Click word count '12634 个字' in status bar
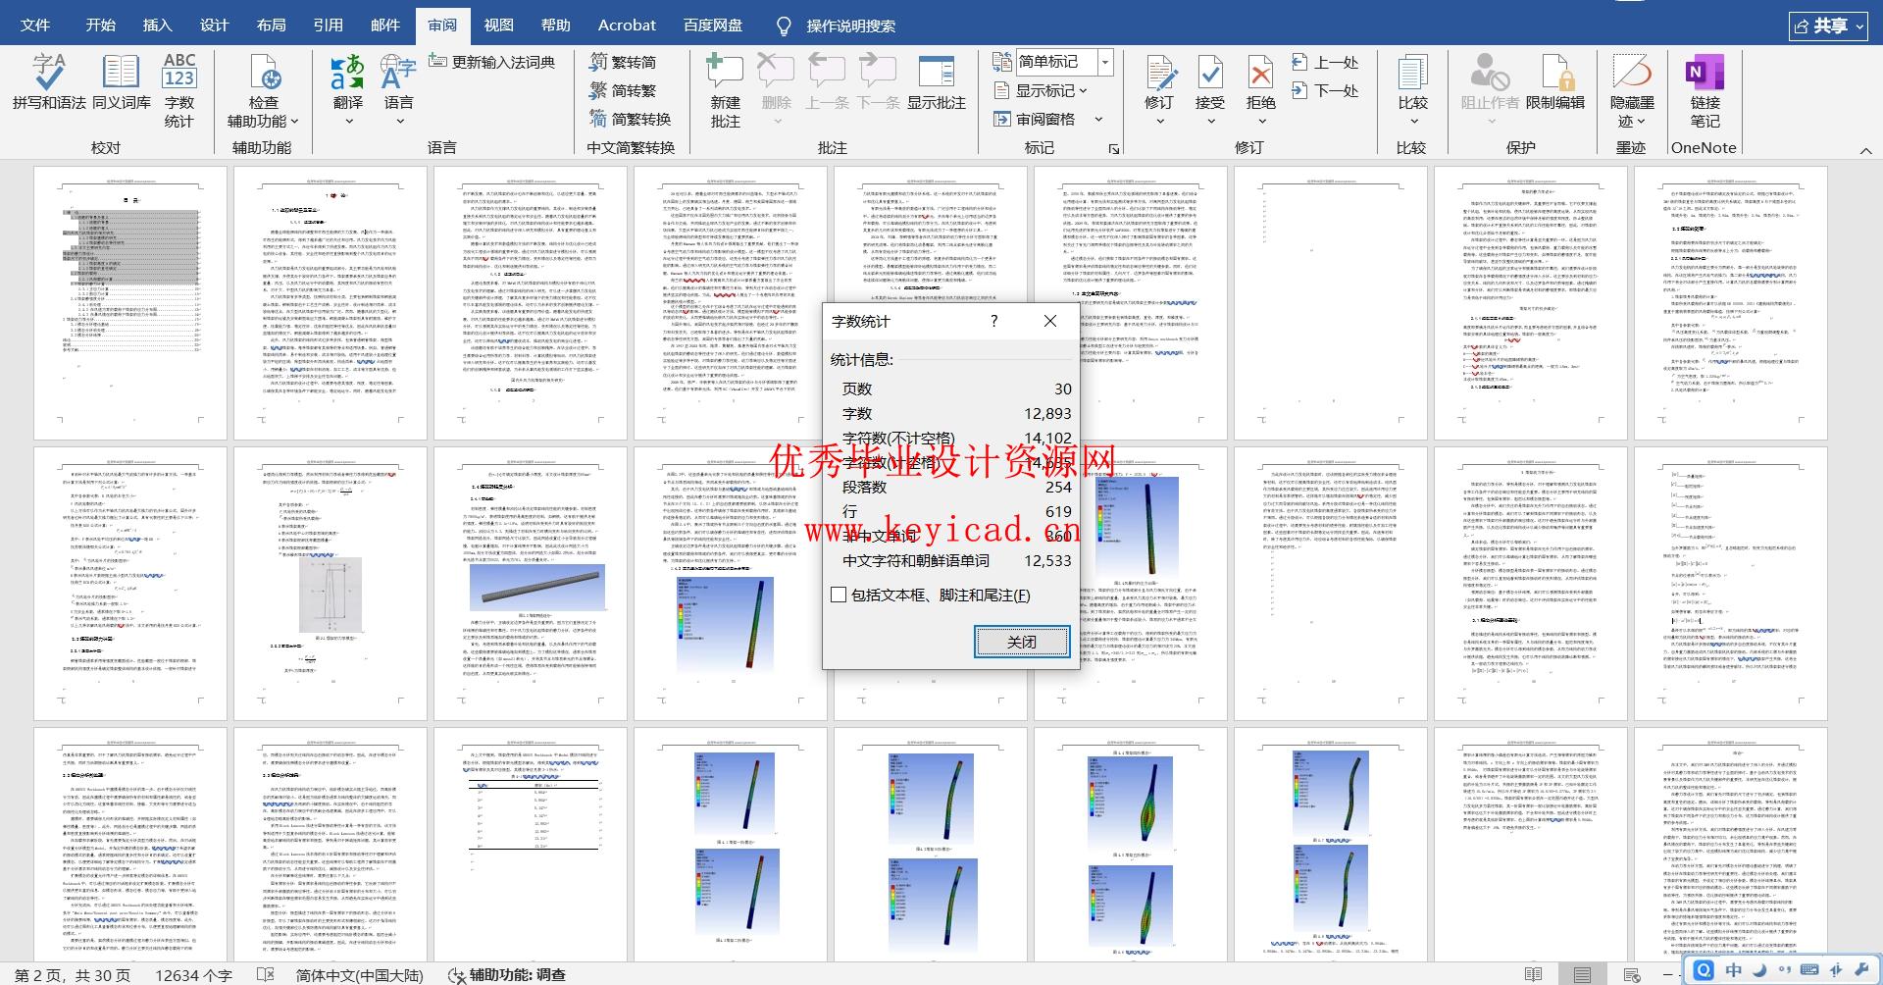The height and width of the screenshot is (985, 1883). pos(193,975)
